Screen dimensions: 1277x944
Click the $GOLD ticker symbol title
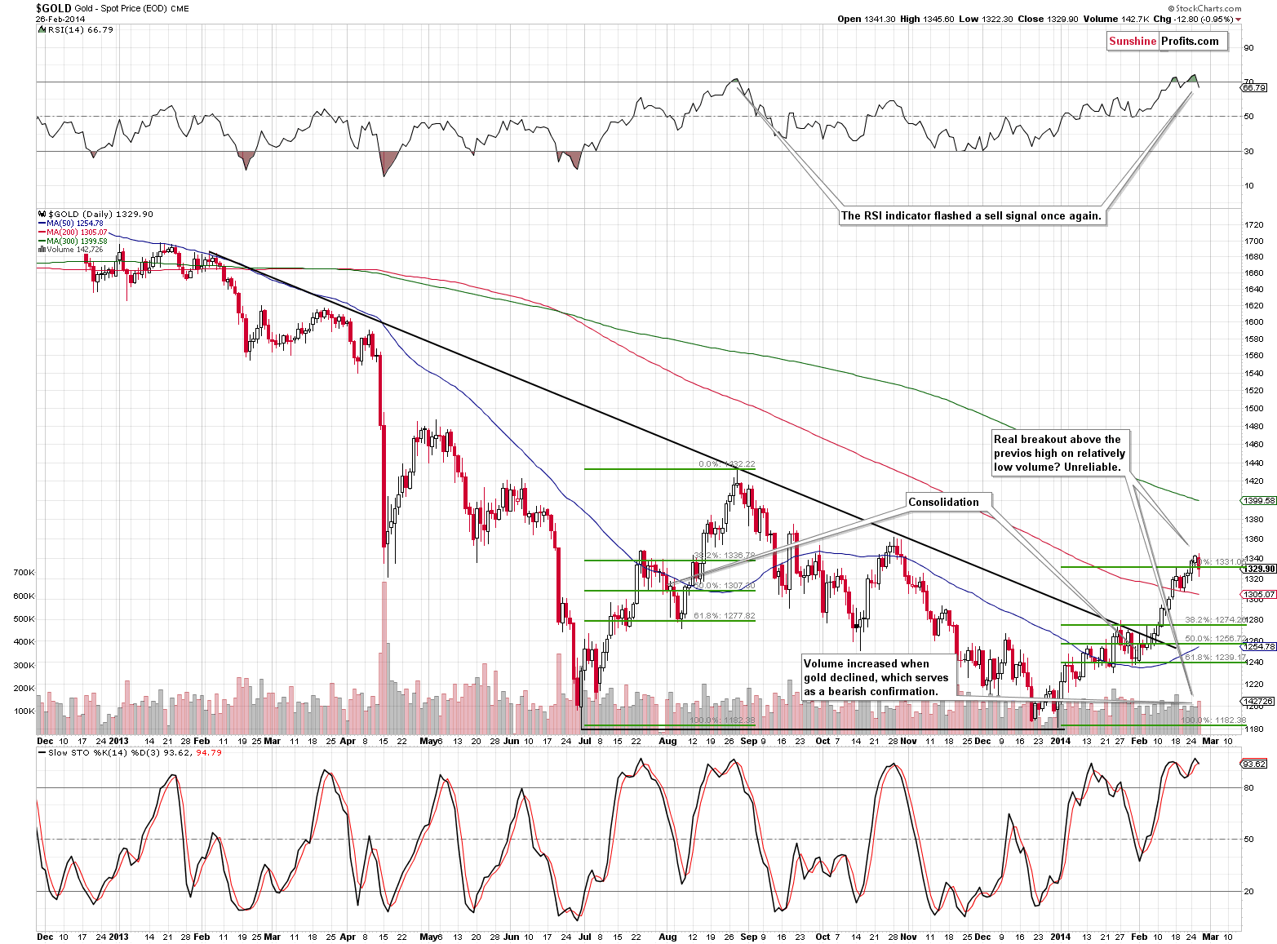(53, 8)
